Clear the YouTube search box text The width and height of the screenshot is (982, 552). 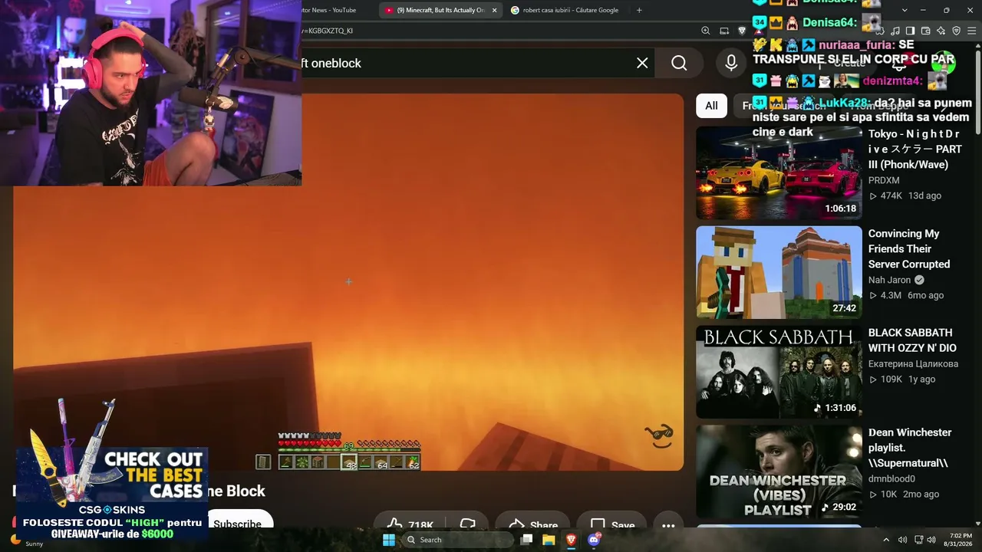642,63
